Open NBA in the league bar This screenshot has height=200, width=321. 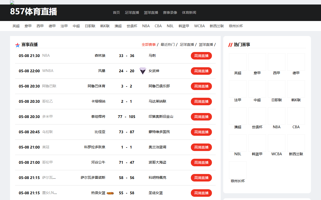click(146, 26)
